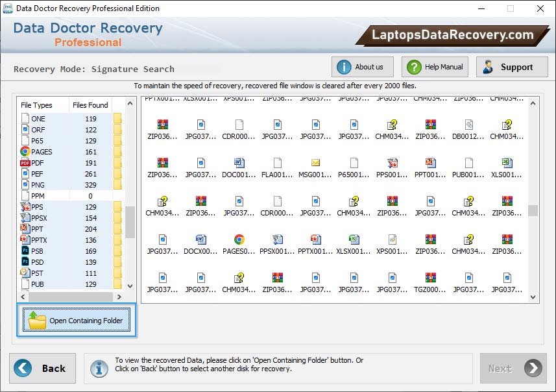Image resolution: width=556 pixels, height=392 pixels.
Task: Select the TGZ000 archive file icon
Action: coord(431,277)
